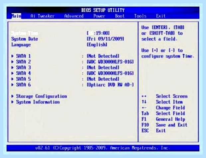
Task: Click SATA 2 WDC WD3000HLFS value
Action: (x=110, y=62)
